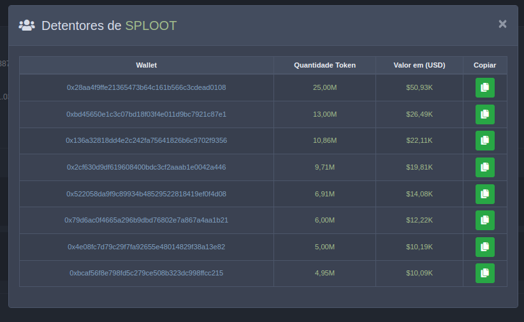Click the $22,11K value cell
The height and width of the screenshot is (322, 524).
[419, 140]
